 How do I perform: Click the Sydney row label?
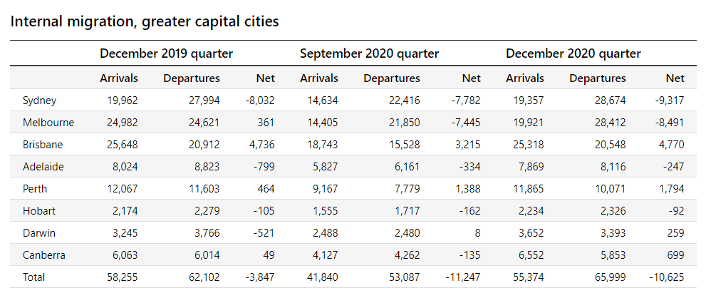39,101
